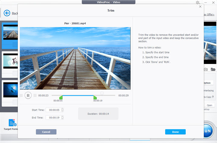Click the Cancel button

pyautogui.click(x=46, y=132)
